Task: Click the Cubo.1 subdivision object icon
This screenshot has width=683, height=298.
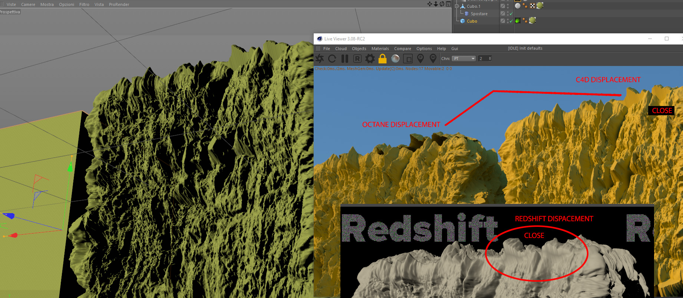Action: 463,6
